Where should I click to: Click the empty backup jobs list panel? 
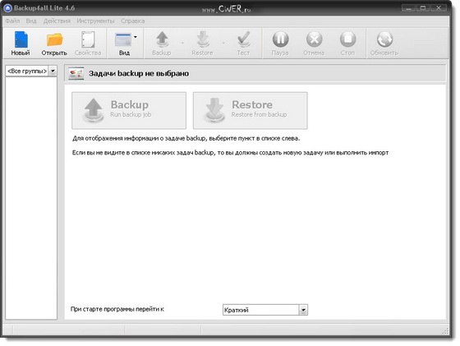point(31,198)
